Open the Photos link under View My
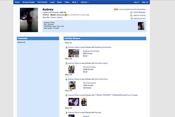Screen dimensions: 175x117 click(53, 18)
